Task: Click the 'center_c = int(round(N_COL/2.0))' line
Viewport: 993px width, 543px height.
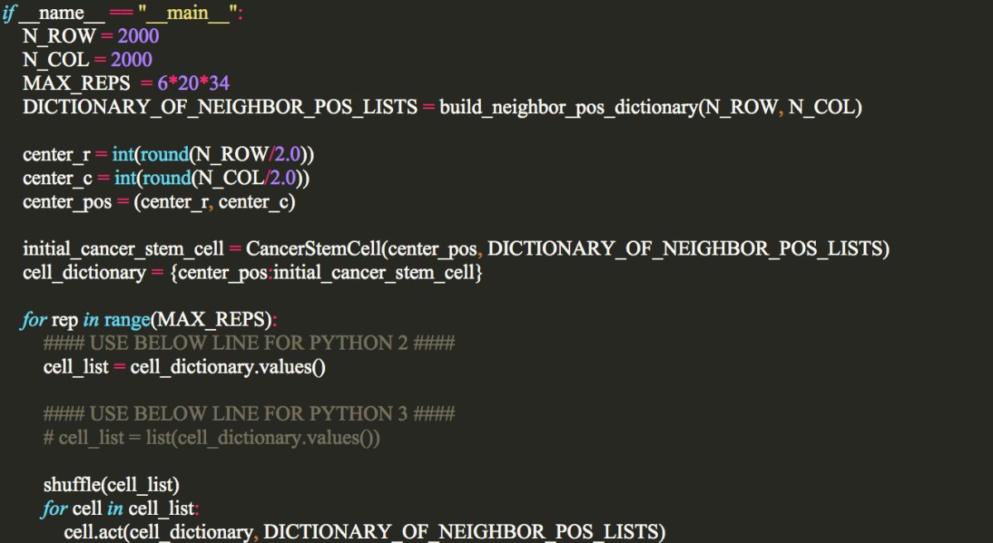Action: point(166,179)
